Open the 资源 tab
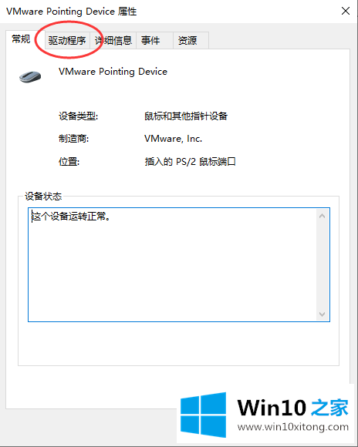The width and height of the screenshot is (358, 447). [191, 41]
